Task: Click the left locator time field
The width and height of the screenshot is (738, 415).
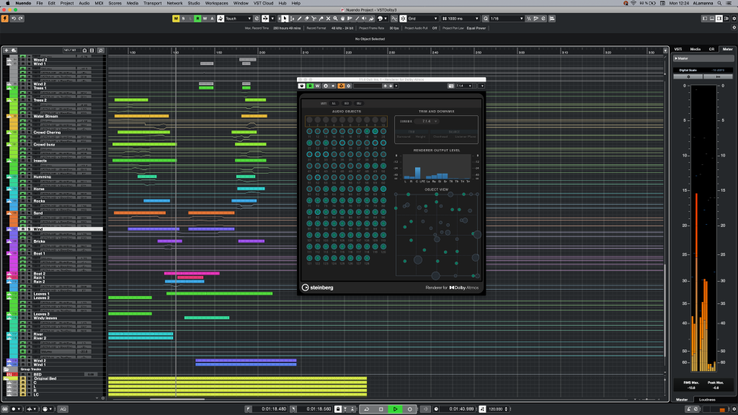Action: [x=270, y=409]
